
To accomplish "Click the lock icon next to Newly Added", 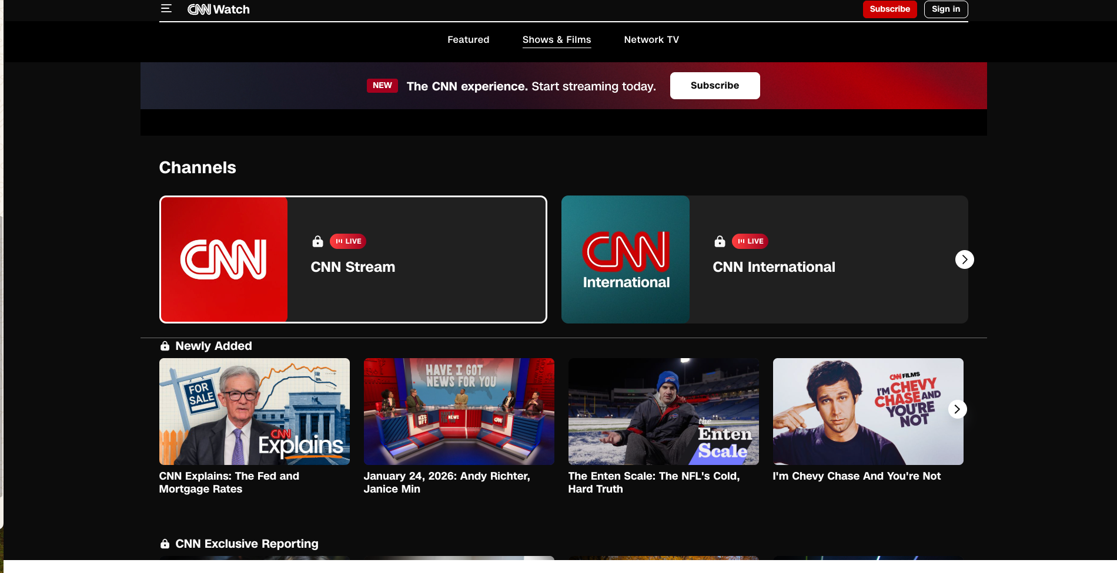I will [165, 346].
